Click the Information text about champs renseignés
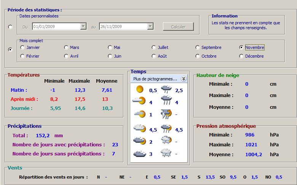 (x=246, y=25)
